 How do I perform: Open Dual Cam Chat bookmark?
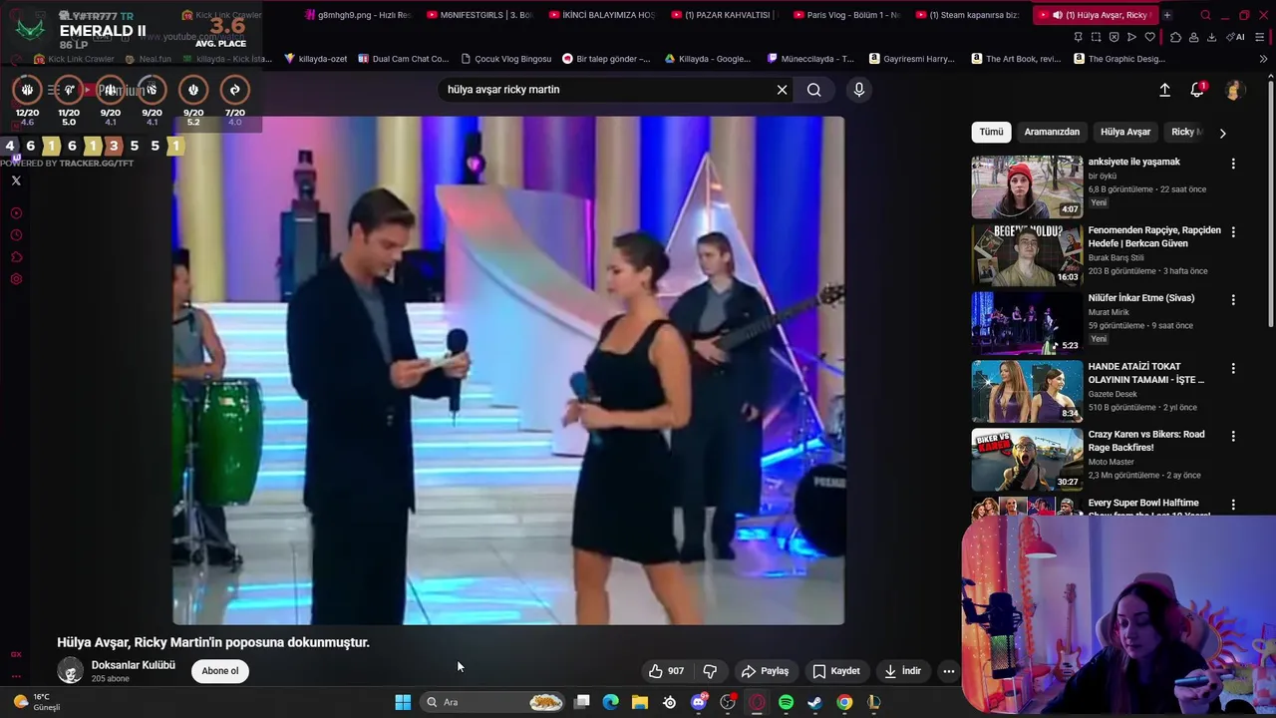tap(403, 59)
